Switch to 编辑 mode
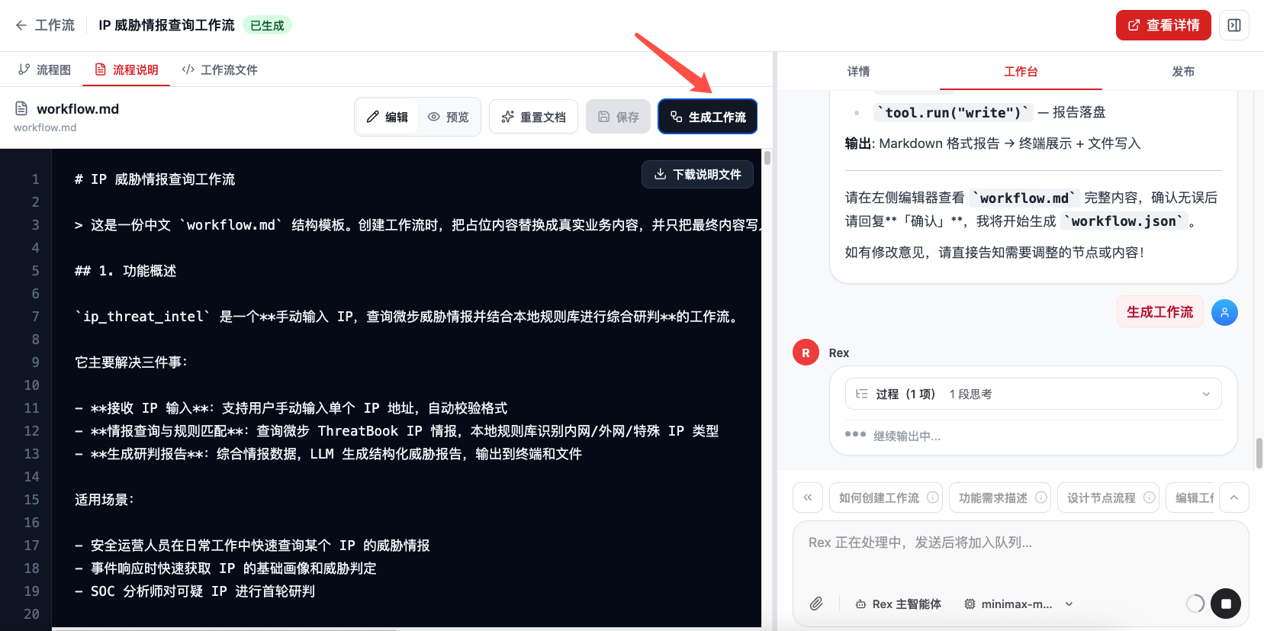 [x=388, y=117]
